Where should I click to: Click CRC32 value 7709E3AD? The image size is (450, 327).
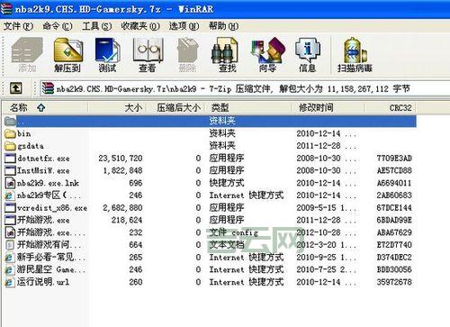[x=394, y=159]
